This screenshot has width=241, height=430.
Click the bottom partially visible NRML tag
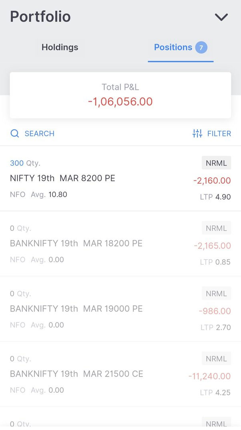[x=216, y=424]
